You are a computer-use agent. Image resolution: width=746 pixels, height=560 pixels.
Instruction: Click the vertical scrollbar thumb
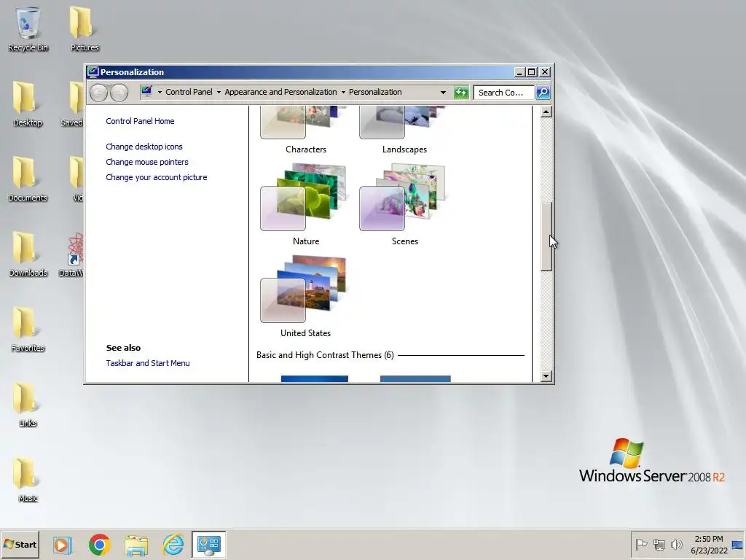546,237
